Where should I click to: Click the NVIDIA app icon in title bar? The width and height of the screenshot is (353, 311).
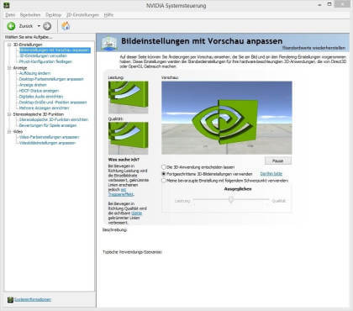coord(6,5)
